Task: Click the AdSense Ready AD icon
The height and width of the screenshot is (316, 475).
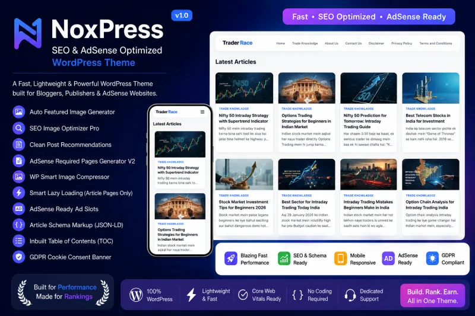Action: [388, 258]
